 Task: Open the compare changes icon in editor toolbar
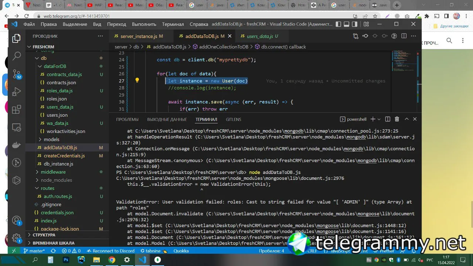point(356,36)
